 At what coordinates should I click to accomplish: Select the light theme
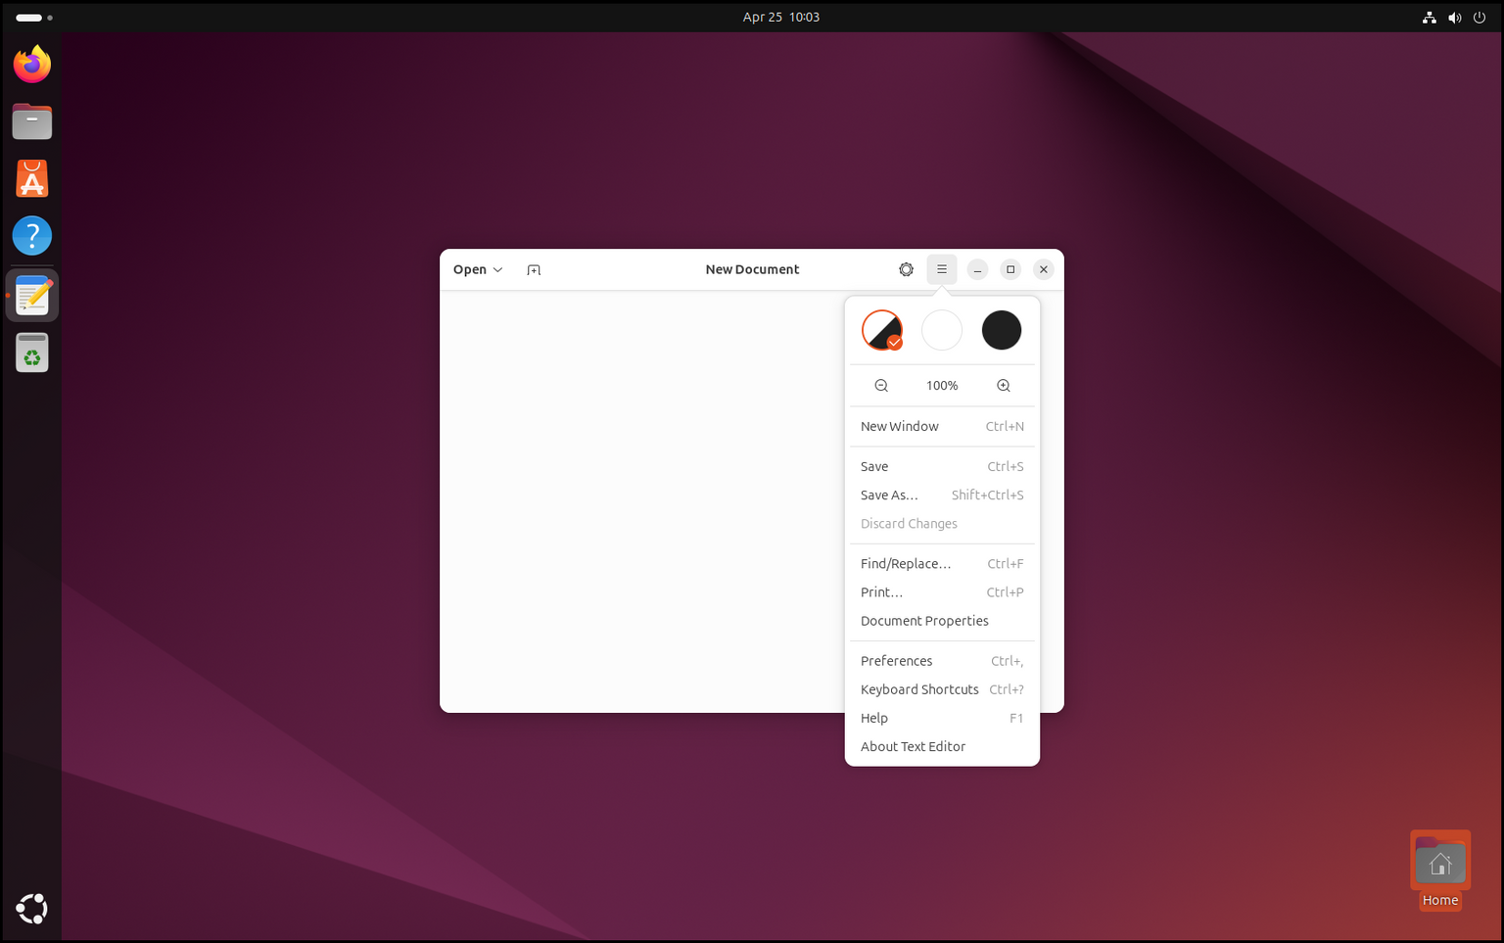pos(941,330)
